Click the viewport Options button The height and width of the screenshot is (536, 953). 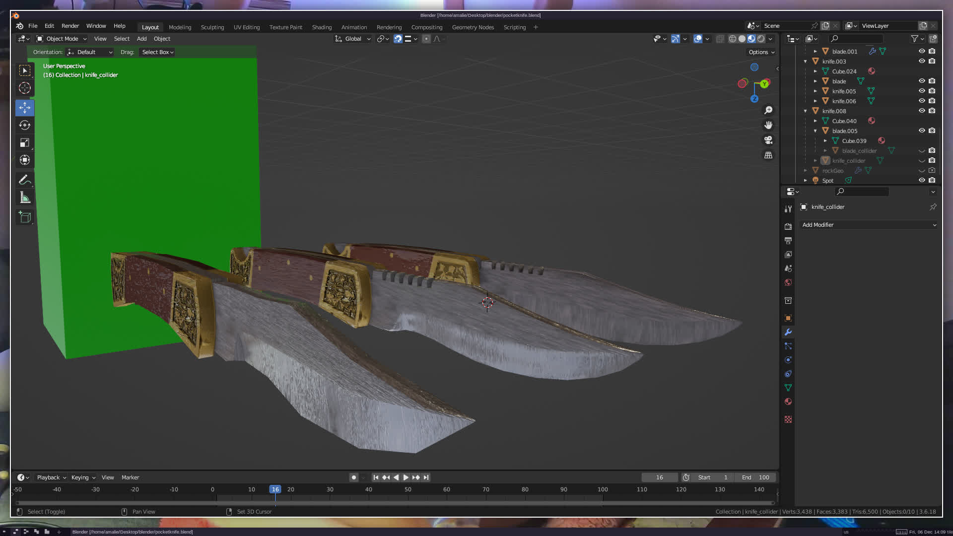(x=761, y=52)
